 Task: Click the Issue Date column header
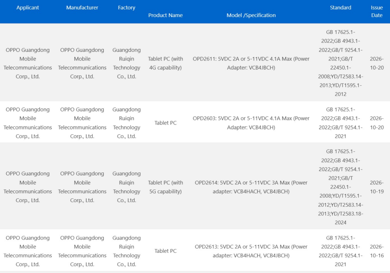[377, 11]
